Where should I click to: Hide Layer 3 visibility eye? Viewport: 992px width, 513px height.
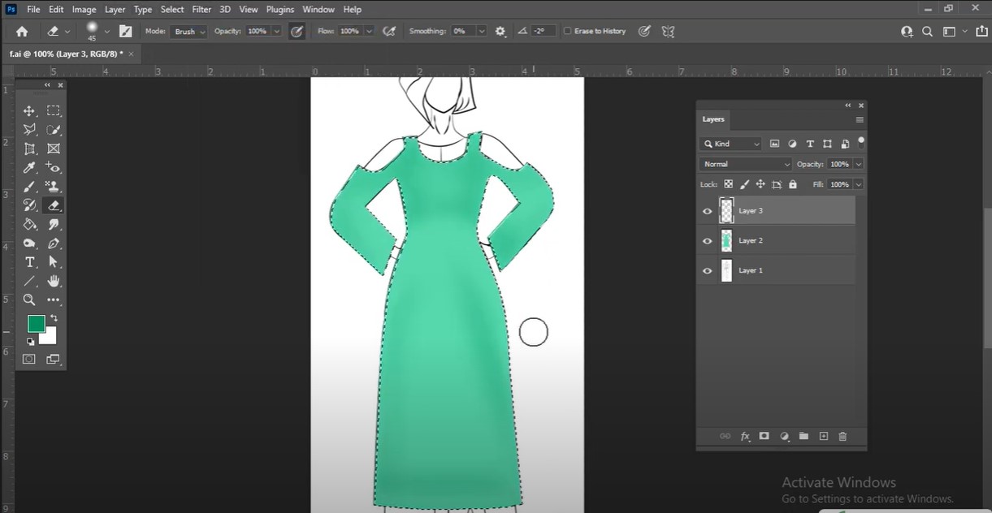click(707, 211)
